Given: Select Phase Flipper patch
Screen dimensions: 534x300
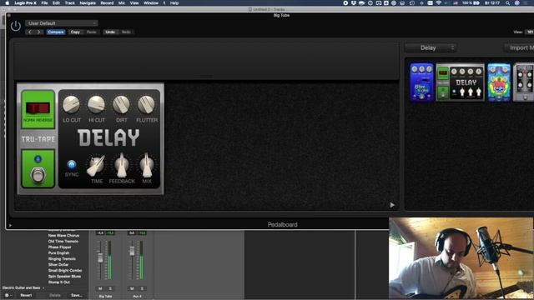Looking at the screenshot, I should (59, 247).
